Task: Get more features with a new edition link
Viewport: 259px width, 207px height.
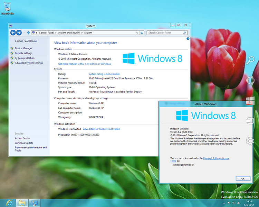Action: click(85, 64)
